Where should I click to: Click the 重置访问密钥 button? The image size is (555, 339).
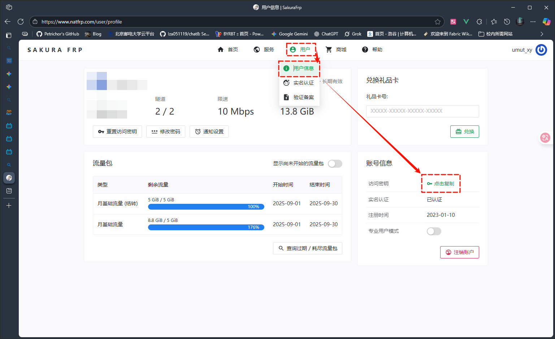[x=117, y=132]
